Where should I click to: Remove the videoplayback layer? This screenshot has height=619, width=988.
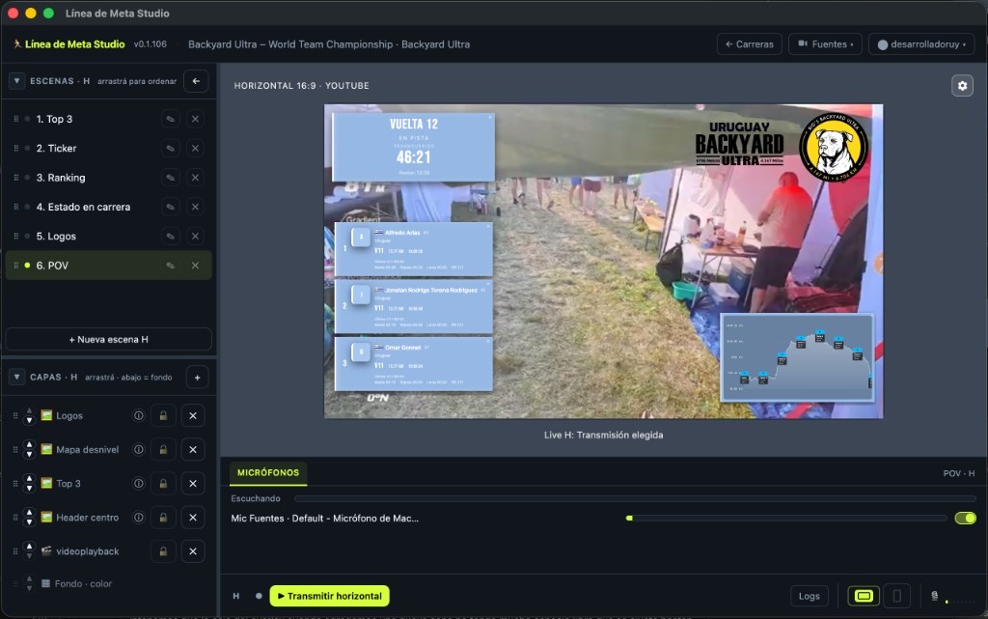[x=193, y=551]
